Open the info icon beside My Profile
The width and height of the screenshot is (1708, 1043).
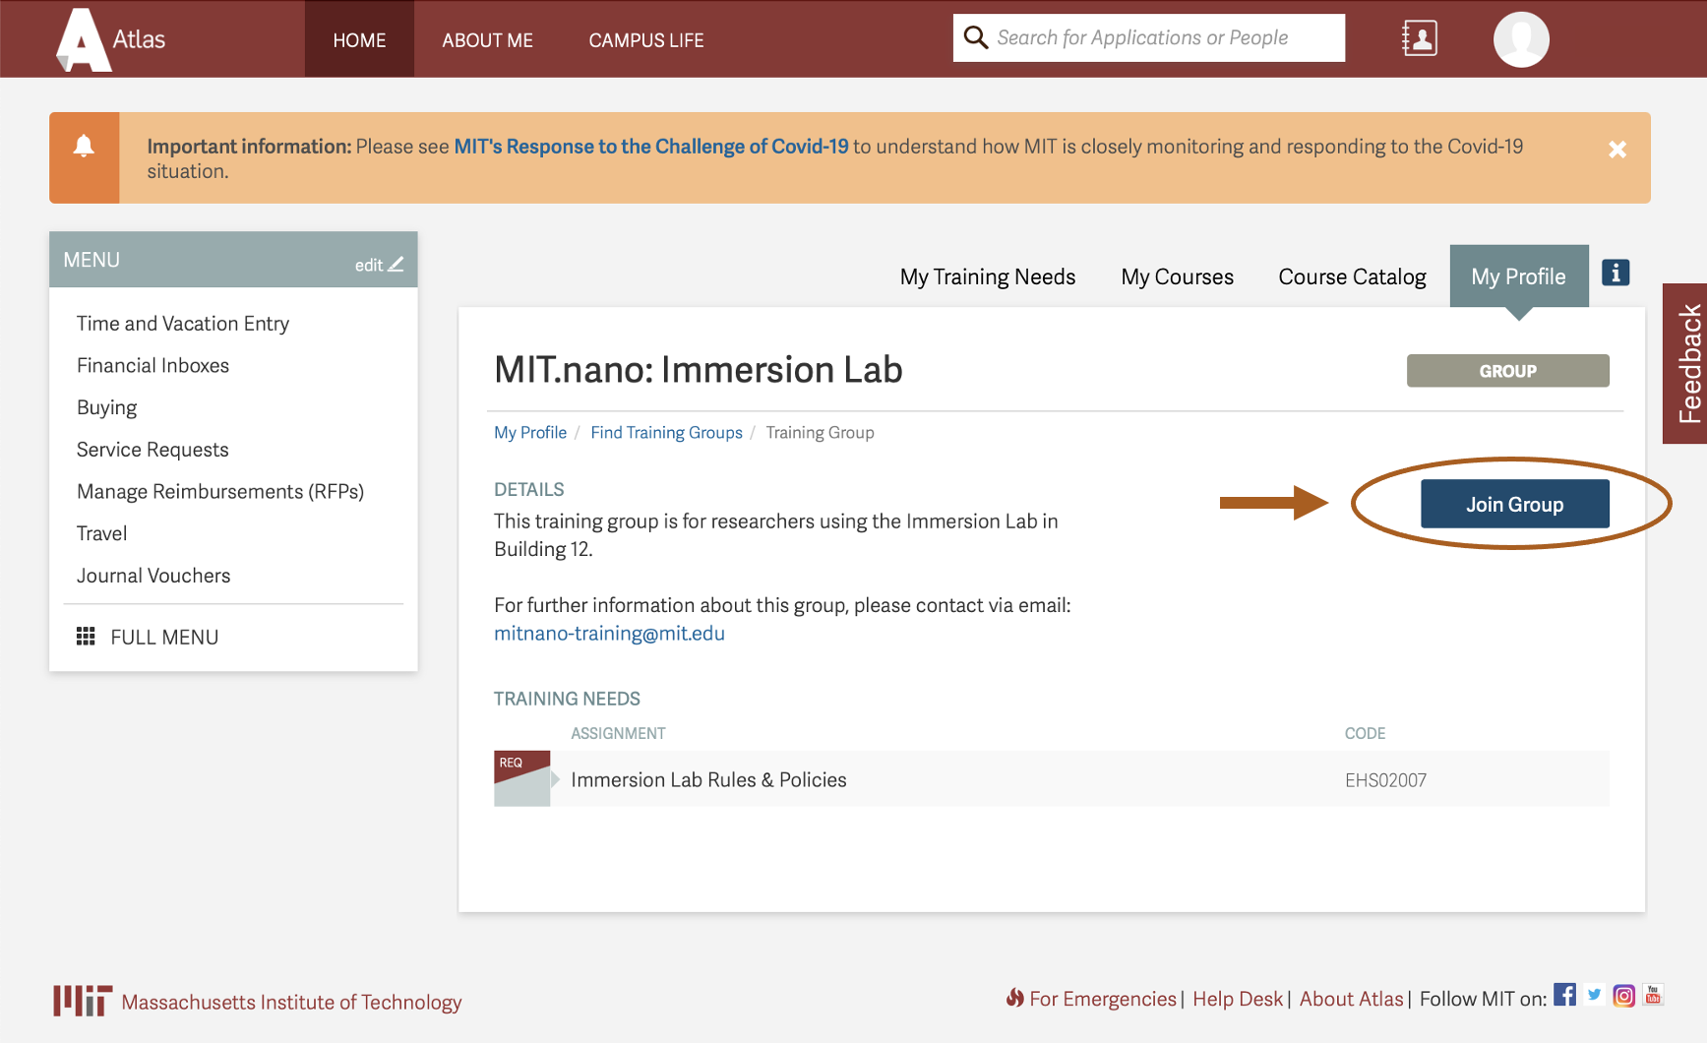click(x=1616, y=273)
